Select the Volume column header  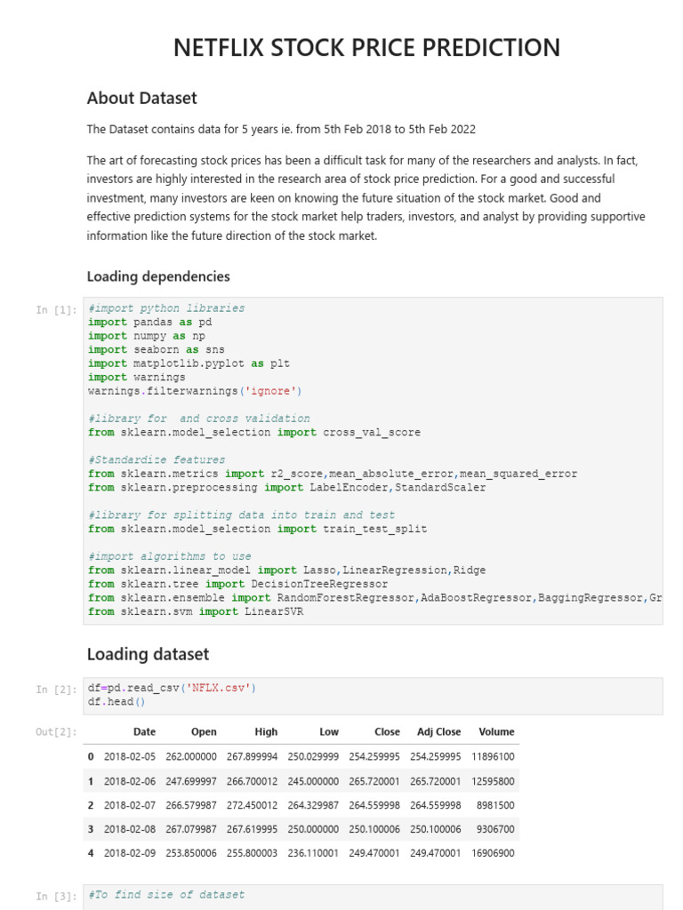click(496, 732)
